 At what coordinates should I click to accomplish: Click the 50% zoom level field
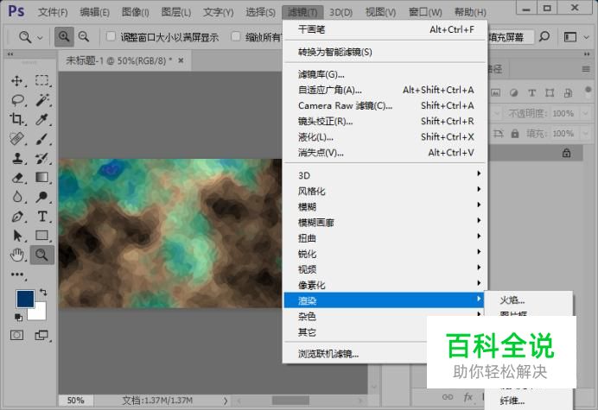[75, 401]
